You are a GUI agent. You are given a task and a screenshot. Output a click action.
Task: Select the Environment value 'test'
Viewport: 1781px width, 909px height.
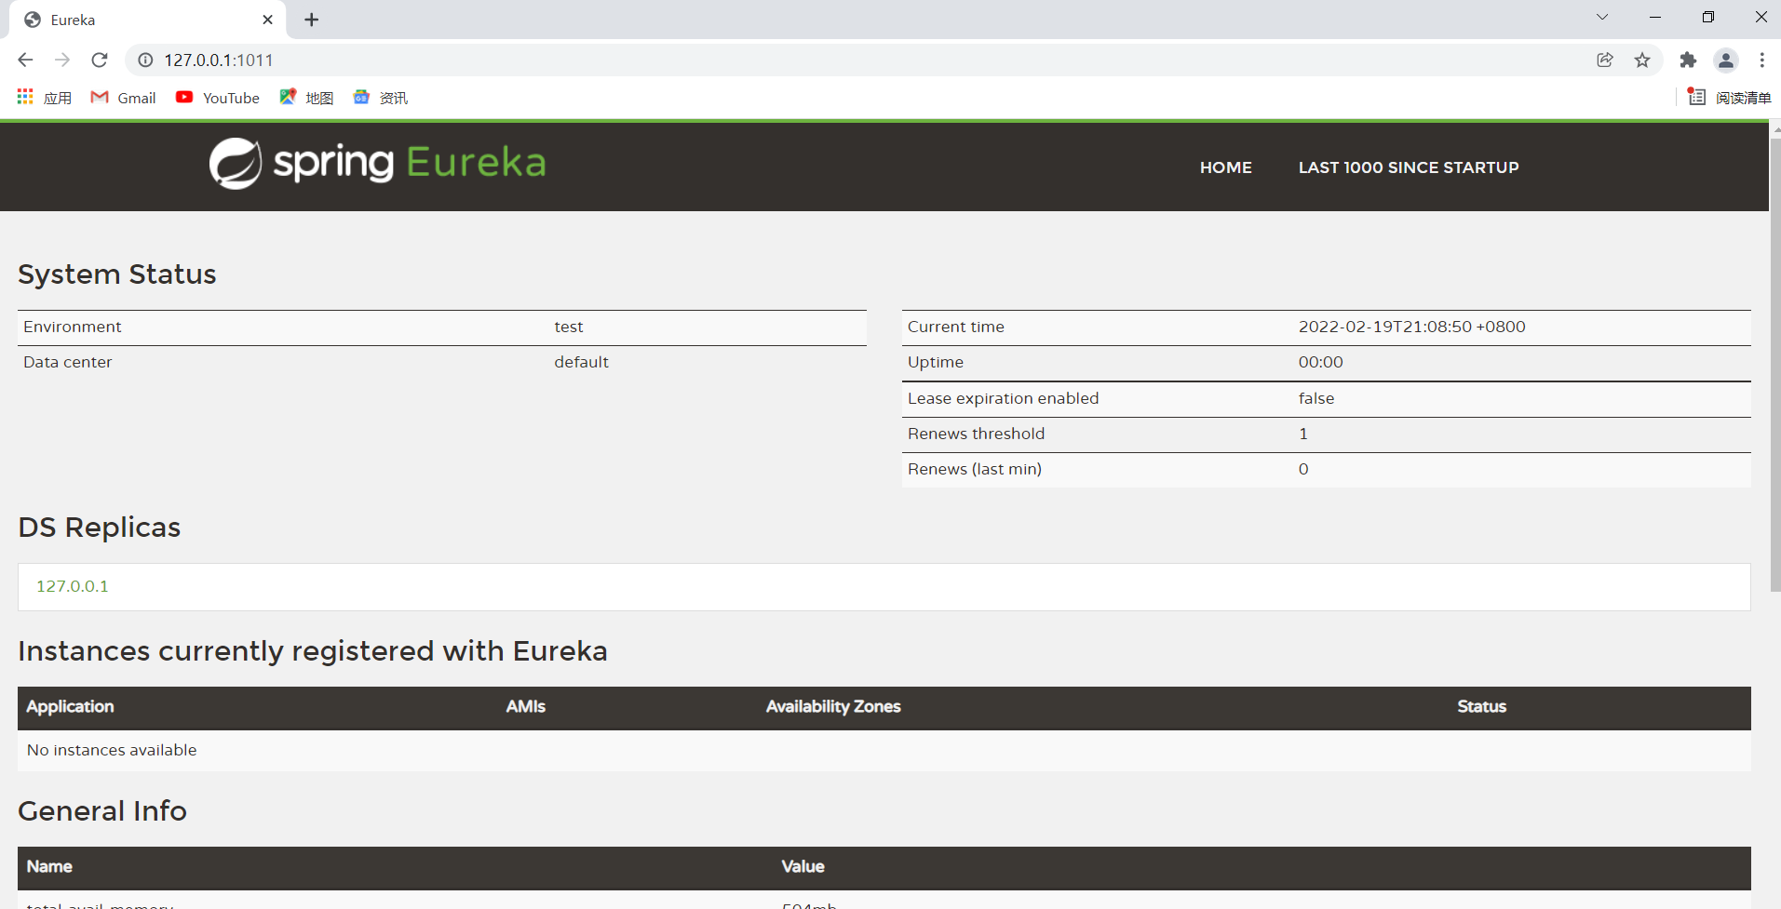569,327
